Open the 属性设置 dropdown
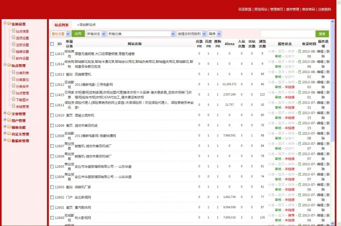341x226 pixels. pyautogui.click(x=60, y=34)
